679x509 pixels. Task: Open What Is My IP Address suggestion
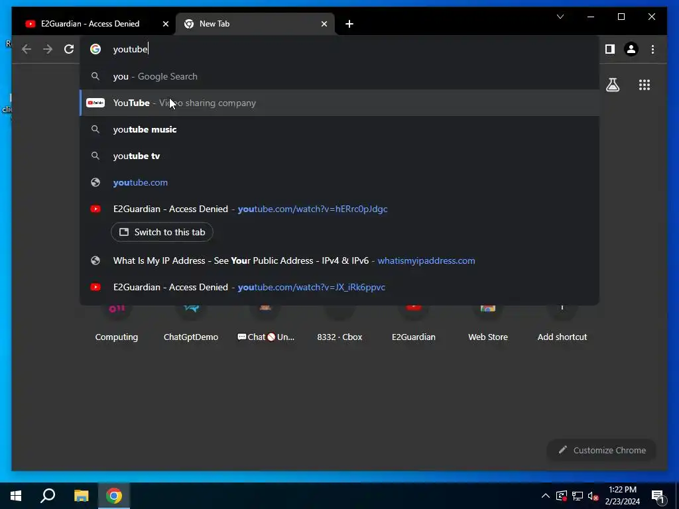tap(340, 260)
